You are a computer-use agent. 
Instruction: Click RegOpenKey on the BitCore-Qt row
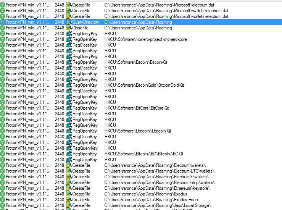click(85, 108)
